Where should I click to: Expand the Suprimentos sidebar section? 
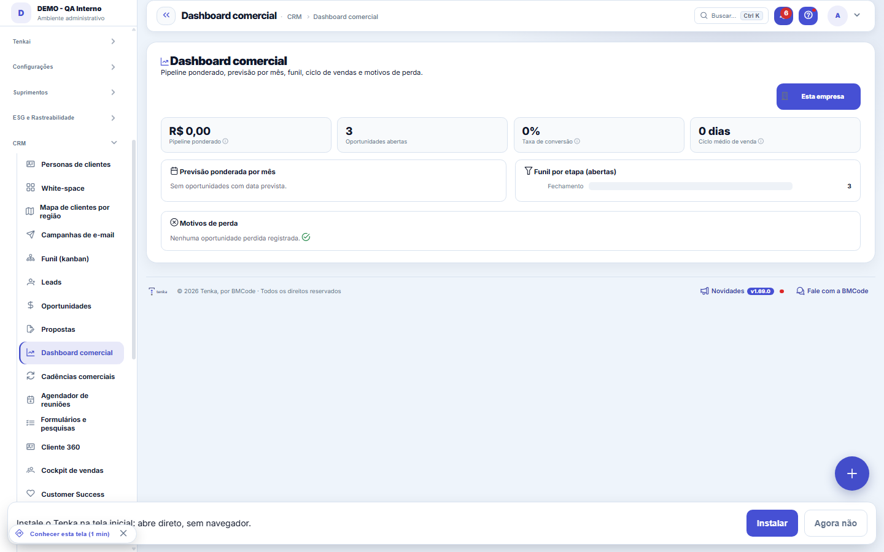click(64, 93)
